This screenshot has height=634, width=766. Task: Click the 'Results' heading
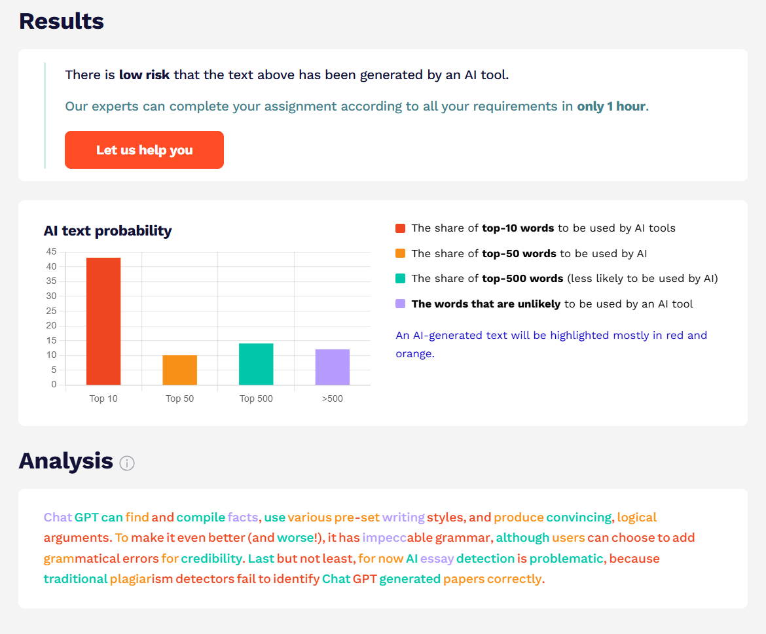coord(62,22)
